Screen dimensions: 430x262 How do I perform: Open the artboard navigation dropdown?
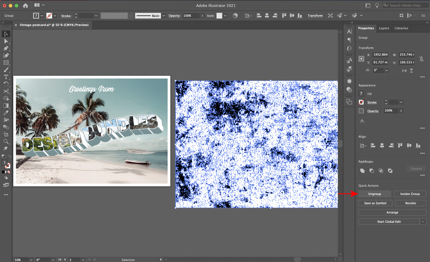83,260
